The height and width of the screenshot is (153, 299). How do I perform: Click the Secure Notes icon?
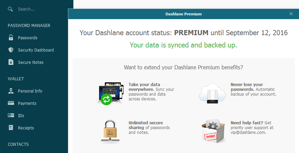[x=11, y=62]
